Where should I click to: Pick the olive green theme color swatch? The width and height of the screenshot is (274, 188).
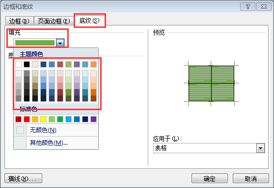69,64
